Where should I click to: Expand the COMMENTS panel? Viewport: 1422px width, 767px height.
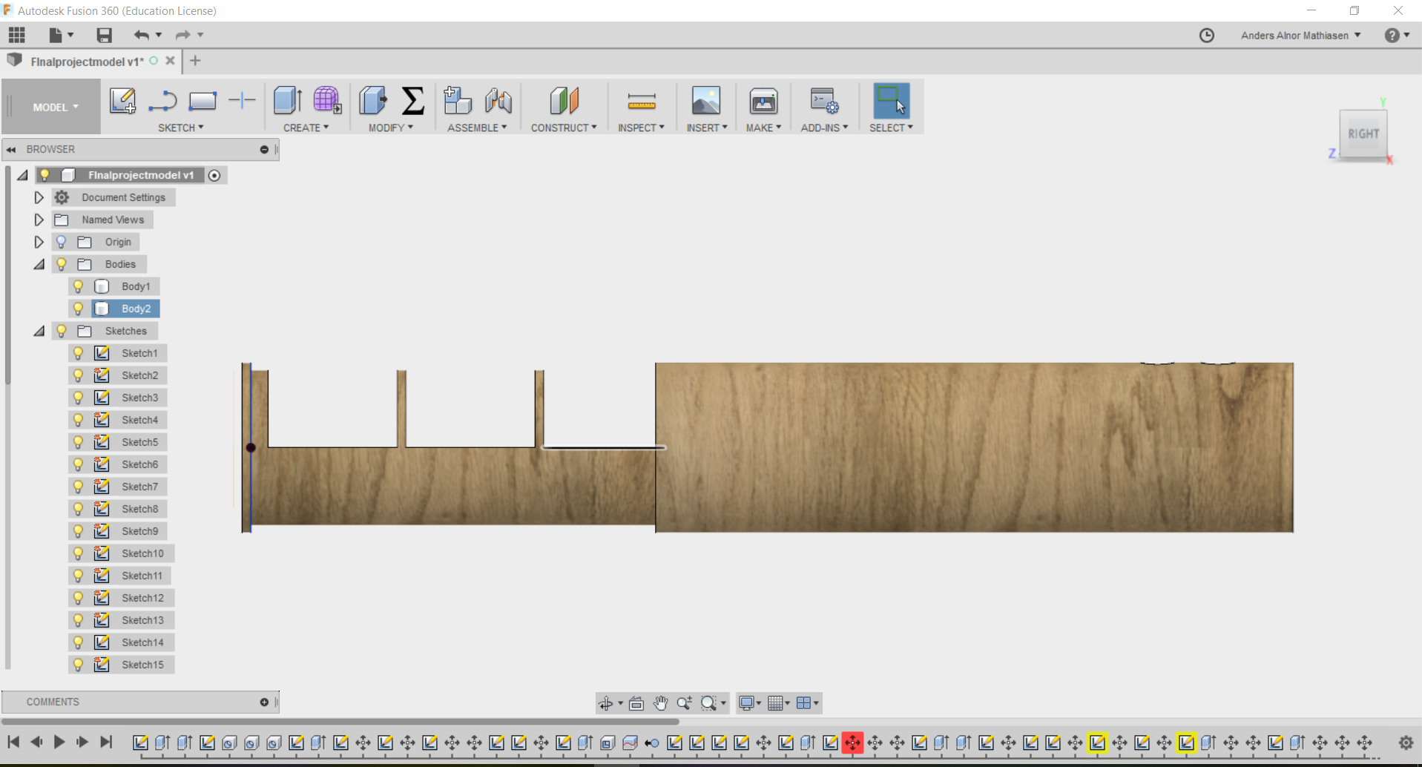click(264, 702)
